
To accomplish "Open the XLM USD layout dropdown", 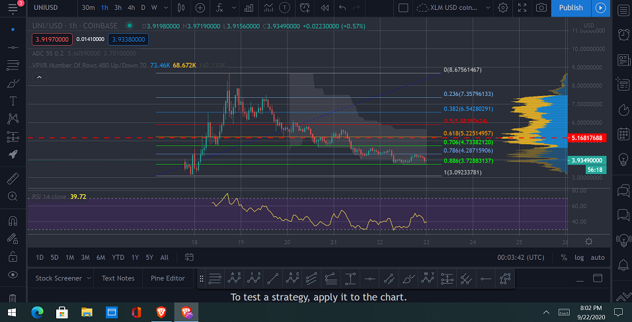I will tap(488, 8).
